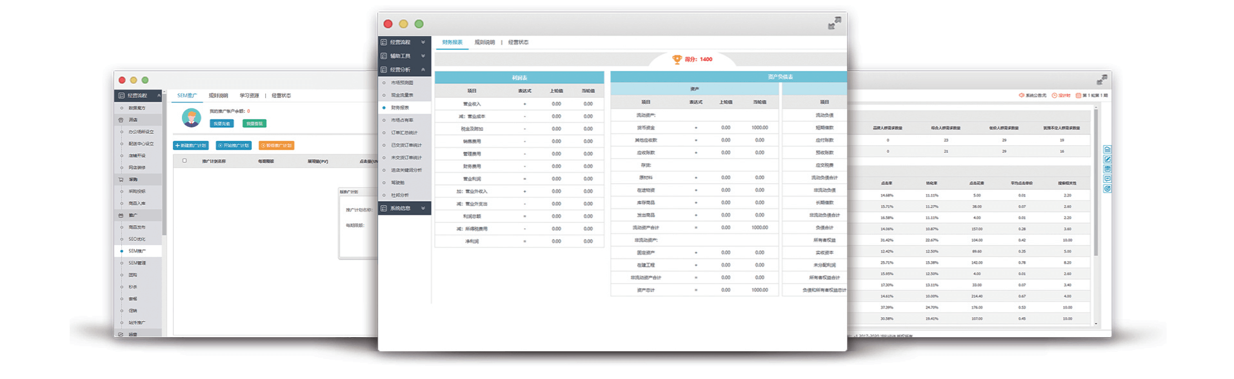Click the right window vertical scrollbar
1234x379 pixels.
[1095, 187]
